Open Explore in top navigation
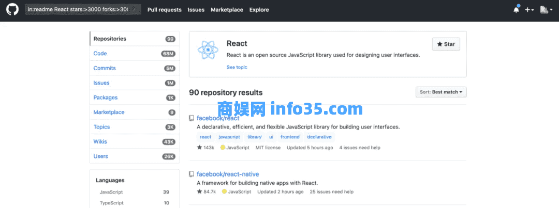559x208 pixels. (x=259, y=10)
